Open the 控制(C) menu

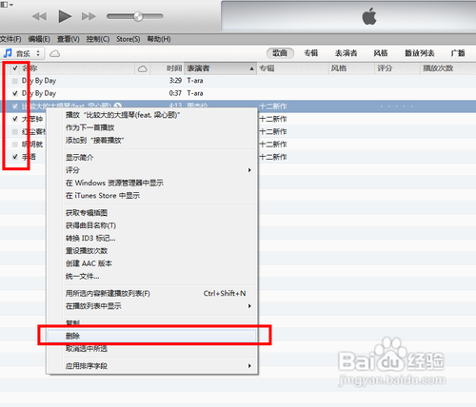click(x=98, y=39)
